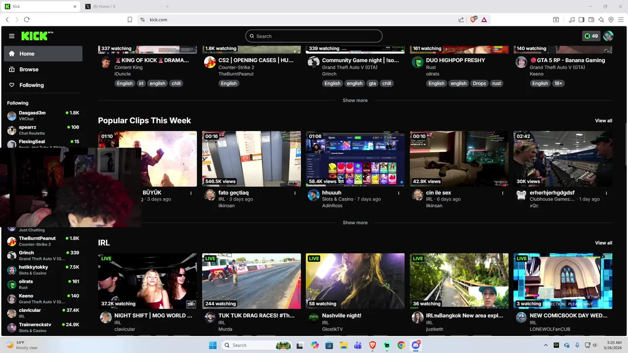The height and width of the screenshot is (353, 628).
Task: Open Discord from the taskbar
Action: click(x=416, y=345)
